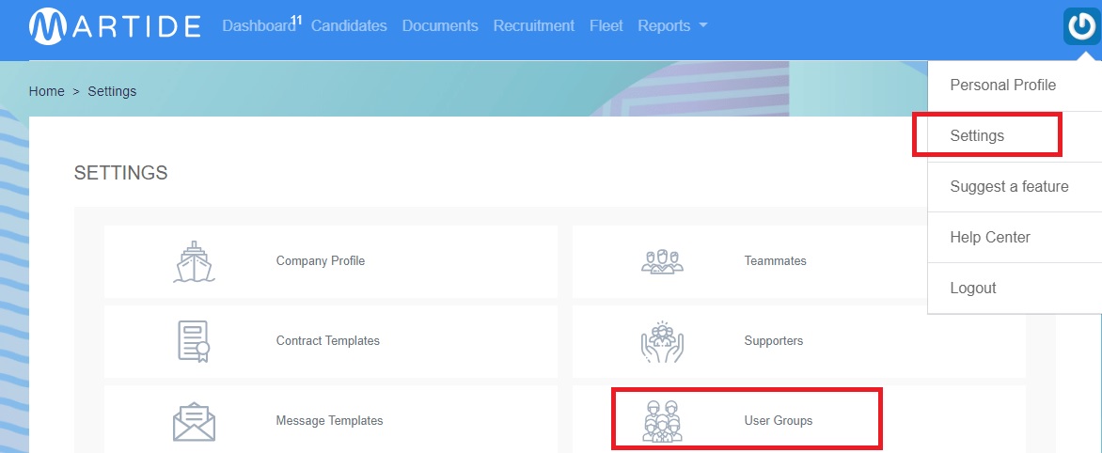Image resolution: width=1102 pixels, height=453 pixels.
Task: Open Message Templates settings
Action: tap(329, 421)
